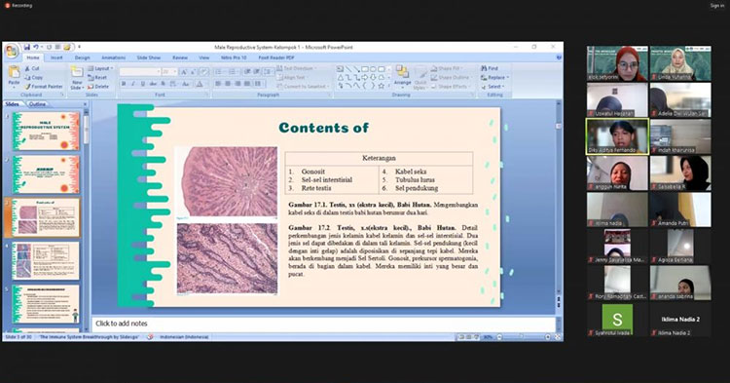Viewport: 730px width, 383px height.
Task: Click the Reset slide button
Action: tap(97, 77)
